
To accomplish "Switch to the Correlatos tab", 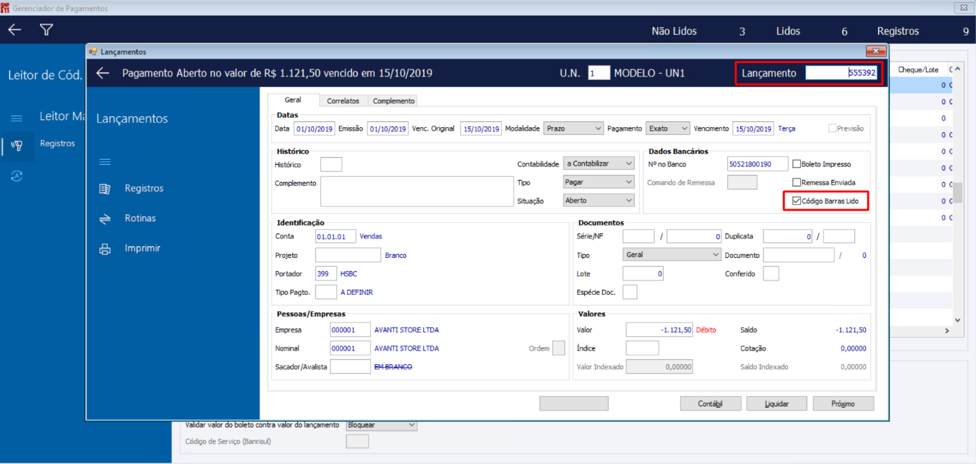I will pos(343,101).
